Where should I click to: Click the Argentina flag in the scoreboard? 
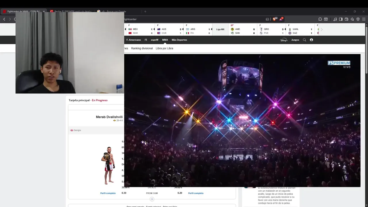coord(187,29)
